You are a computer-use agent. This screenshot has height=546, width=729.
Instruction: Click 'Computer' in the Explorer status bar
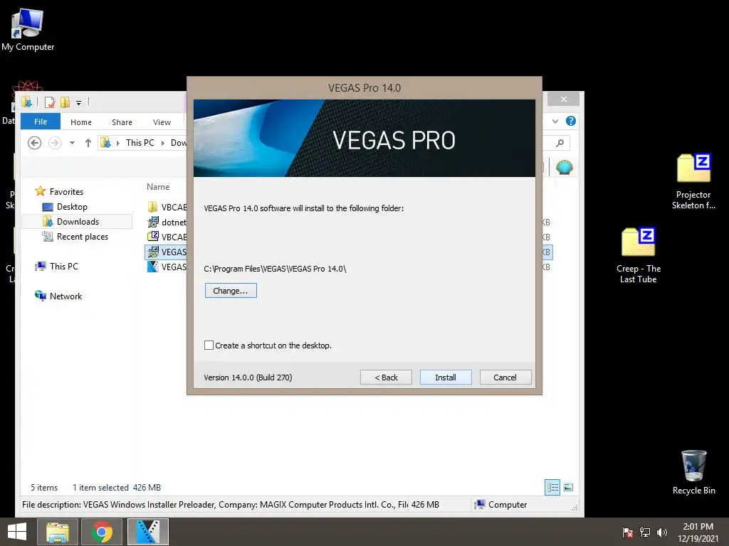(x=500, y=505)
